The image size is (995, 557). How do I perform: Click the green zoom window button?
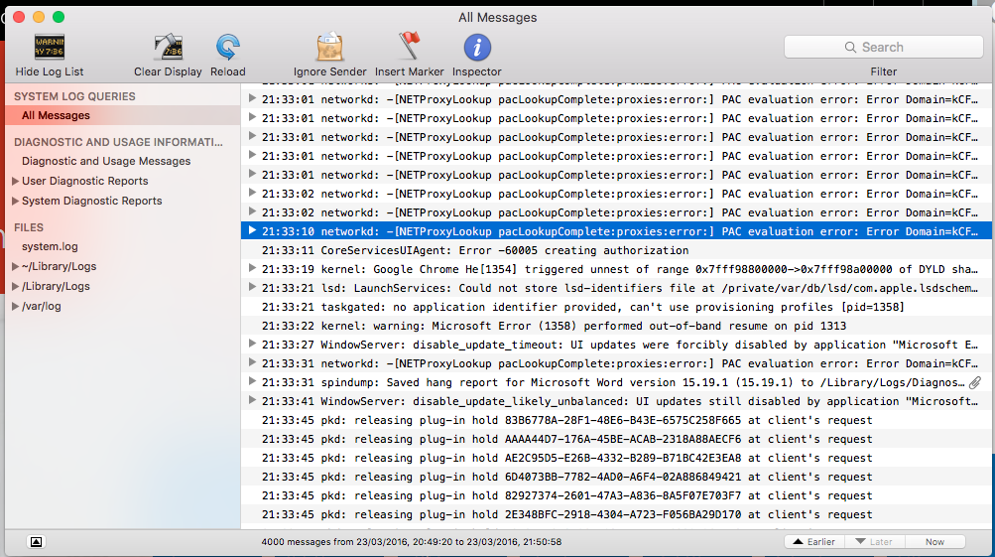pos(59,17)
